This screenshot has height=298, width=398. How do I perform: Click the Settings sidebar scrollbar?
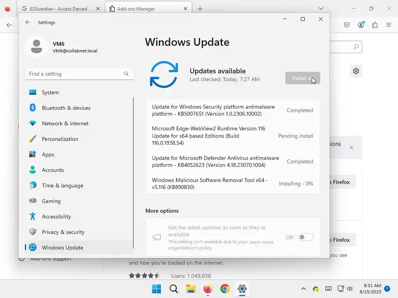tap(133, 172)
